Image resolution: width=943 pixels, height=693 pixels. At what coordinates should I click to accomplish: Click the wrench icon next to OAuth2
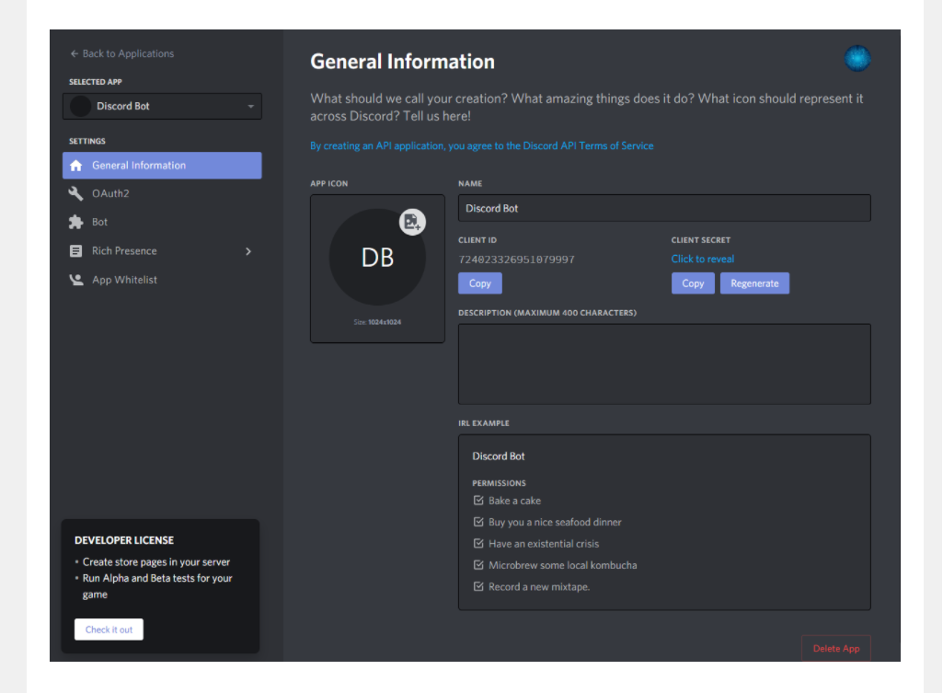click(75, 194)
